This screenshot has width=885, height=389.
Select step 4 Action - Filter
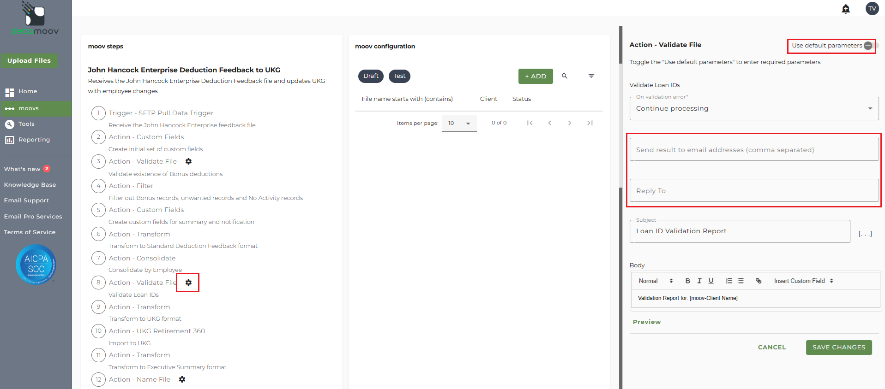[x=131, y=186]
